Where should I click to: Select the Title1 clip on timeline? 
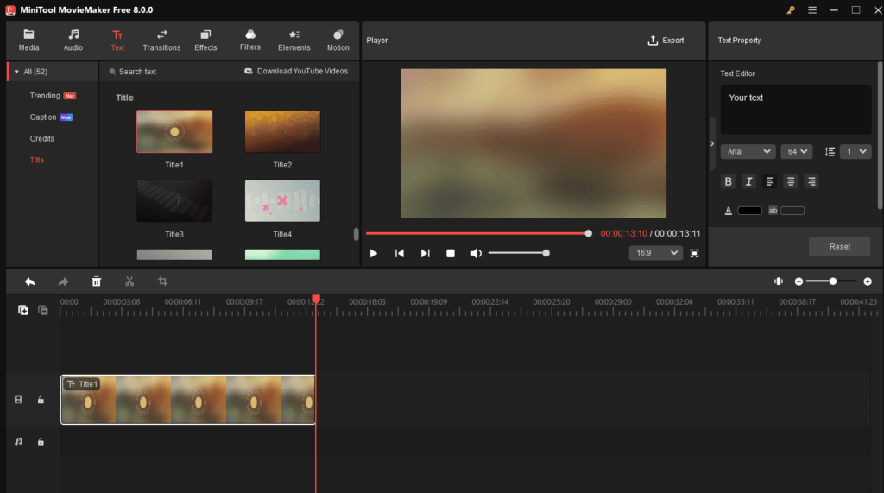pos(187,400)
